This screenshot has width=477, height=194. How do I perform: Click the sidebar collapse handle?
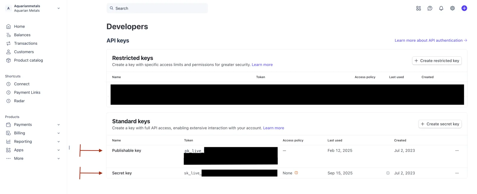pos(69,148)
